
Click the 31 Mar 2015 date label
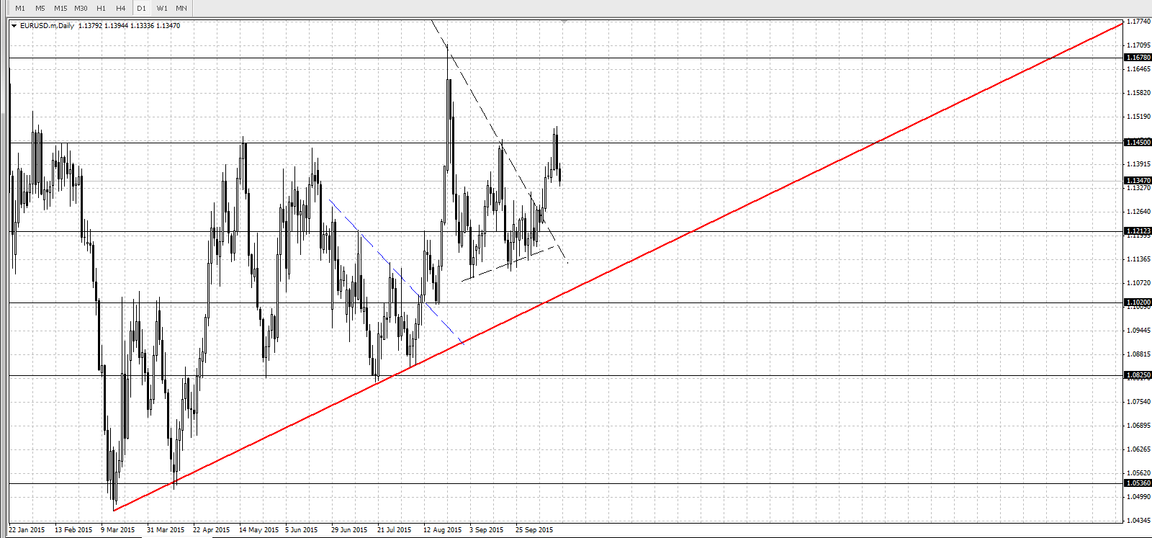tap(166, 530)
